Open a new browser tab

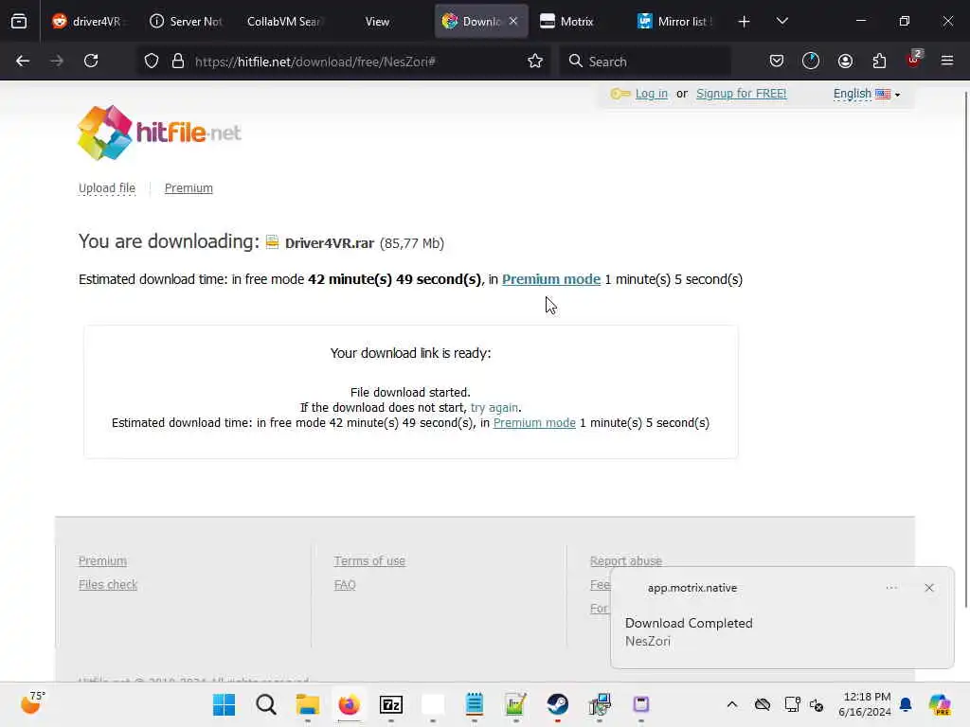click(744, 22)
